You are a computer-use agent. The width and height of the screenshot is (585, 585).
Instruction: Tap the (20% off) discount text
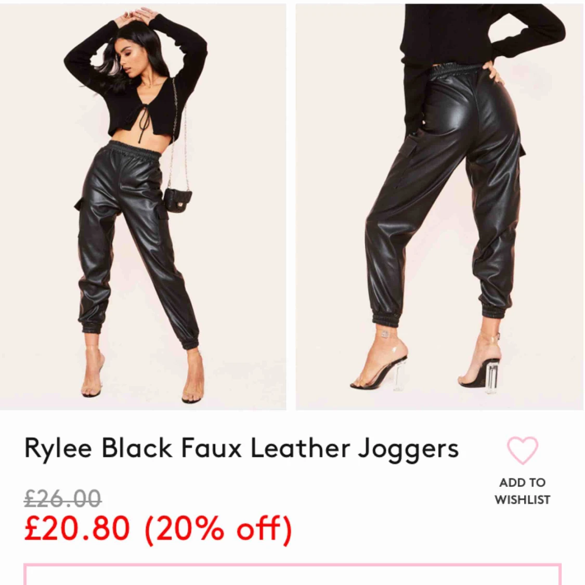[218, 529]
